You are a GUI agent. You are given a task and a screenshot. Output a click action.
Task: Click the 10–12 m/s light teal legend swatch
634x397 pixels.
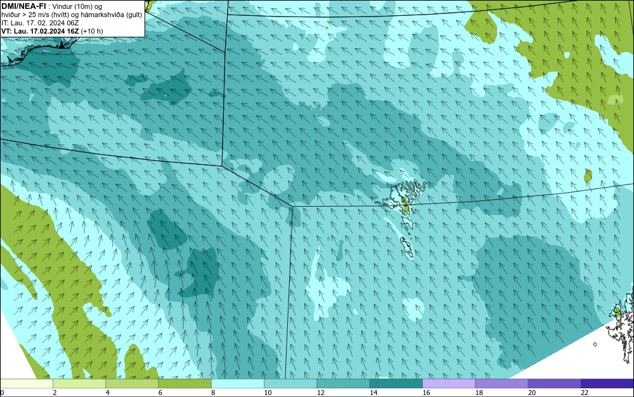(x=290, y=384)
